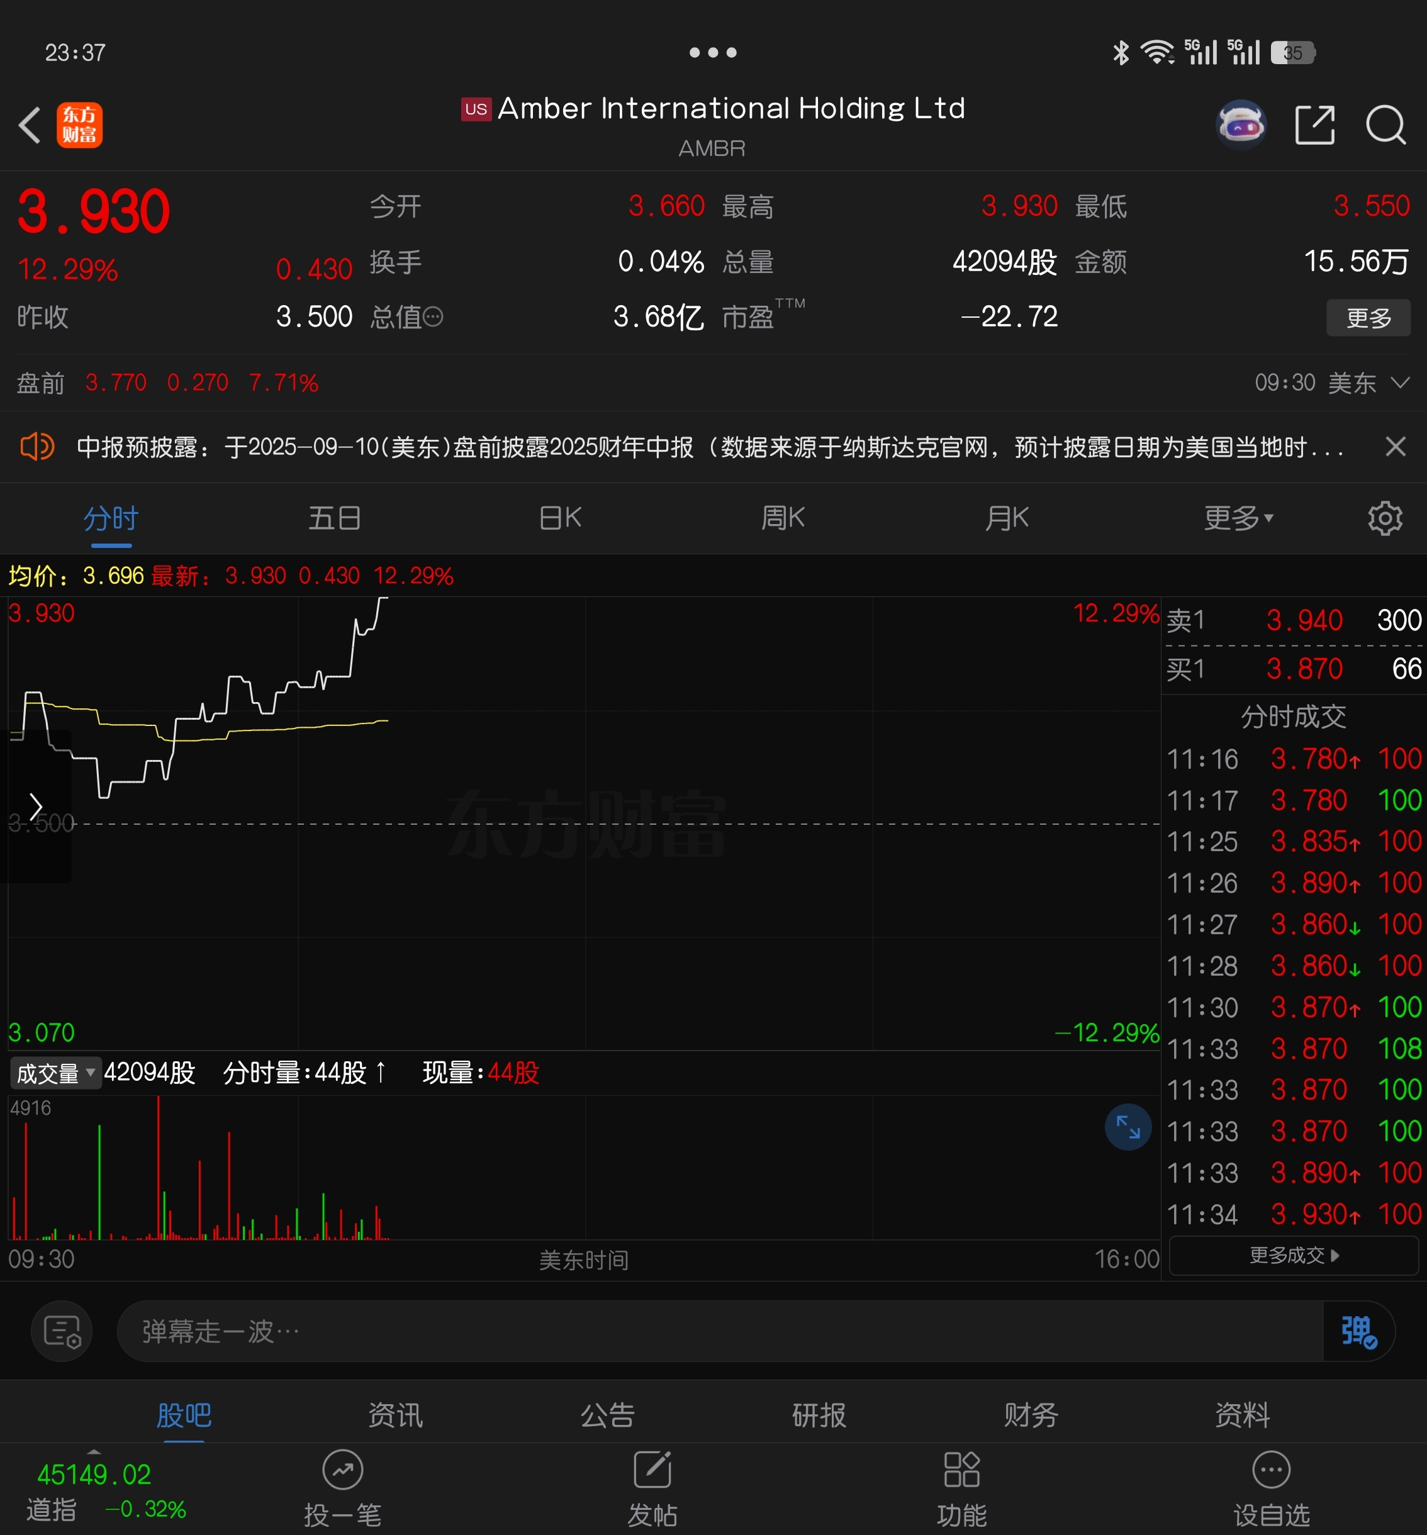Open chart settings gear icon
1427x1535 pixels.
coord(1384,518)
